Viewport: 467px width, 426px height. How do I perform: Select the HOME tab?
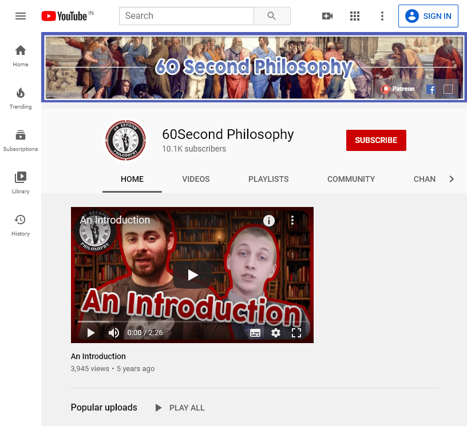[132, 179]
